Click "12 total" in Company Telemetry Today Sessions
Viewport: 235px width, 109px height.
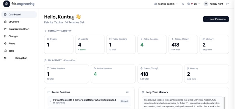(113, 50)
